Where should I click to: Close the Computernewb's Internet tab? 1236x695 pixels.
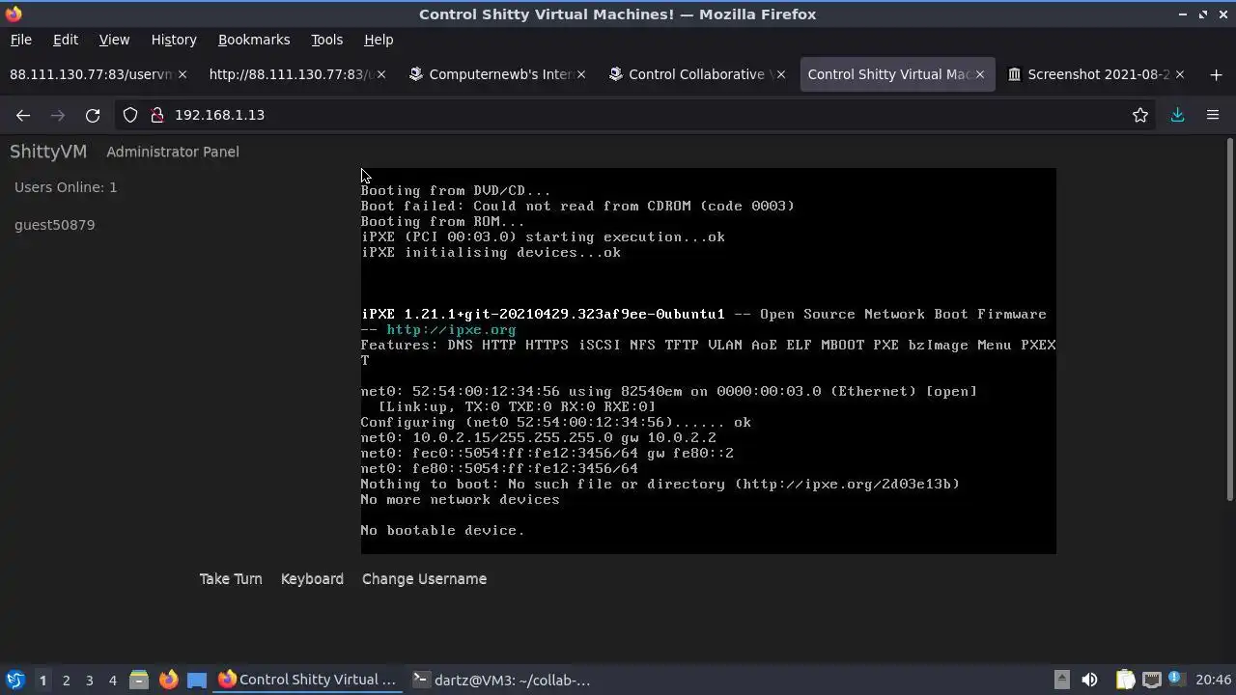[x=581, y=74]
